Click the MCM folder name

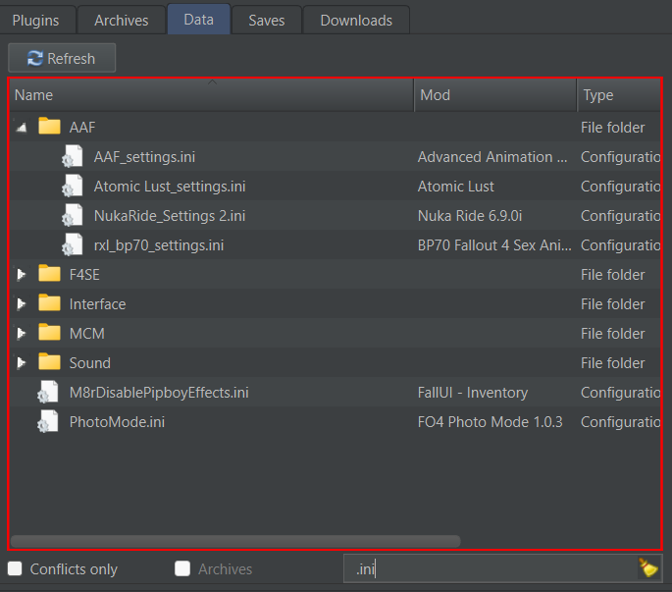tap(87, 334)
